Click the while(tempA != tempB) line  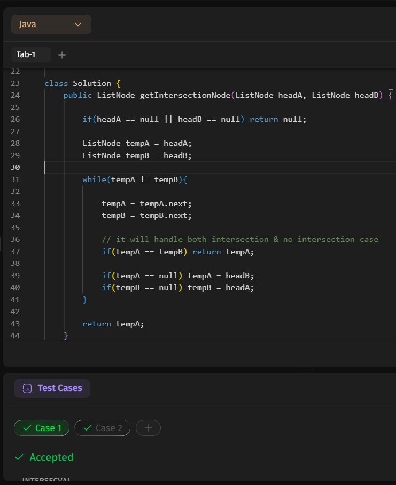tap(135, 179)
